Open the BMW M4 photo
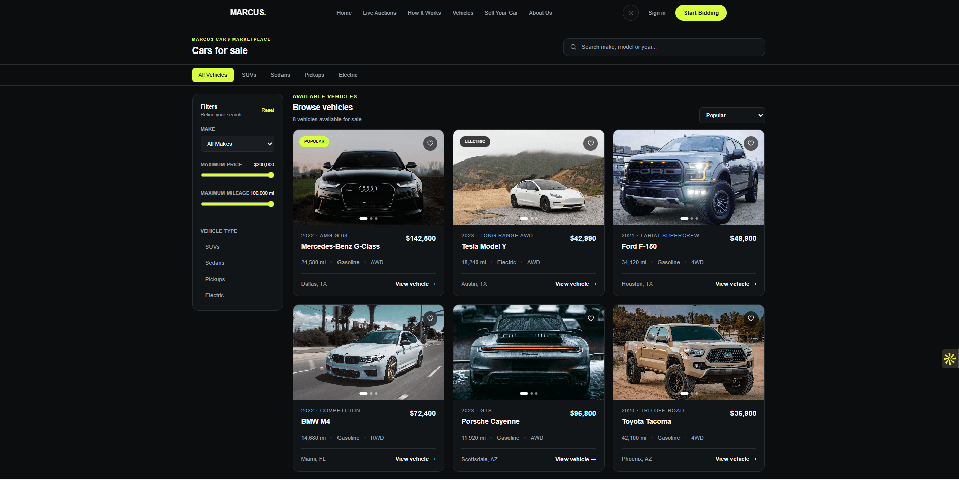The height and width of the screenshot is (480, 959). (368, 352)
